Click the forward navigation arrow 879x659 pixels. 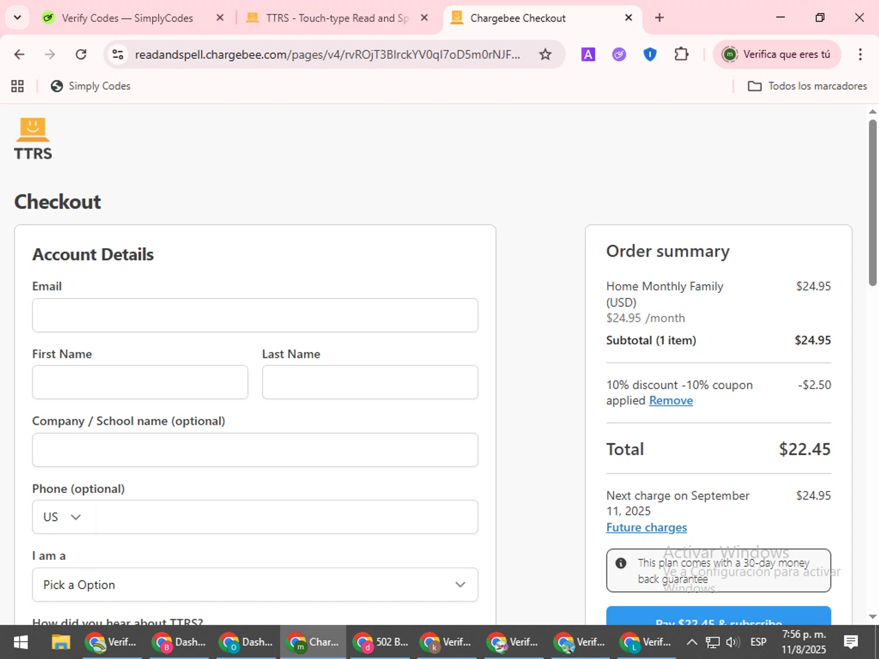pos(50,54)
